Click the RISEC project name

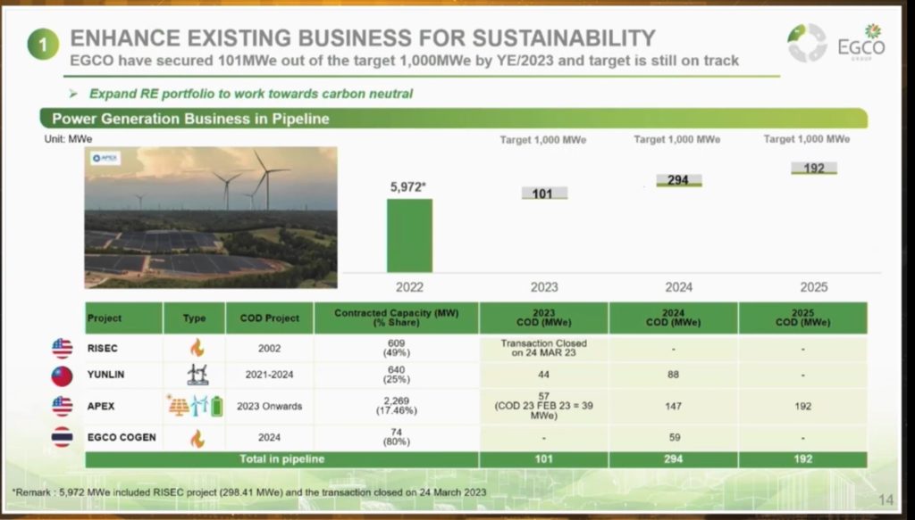click(102, 348)
